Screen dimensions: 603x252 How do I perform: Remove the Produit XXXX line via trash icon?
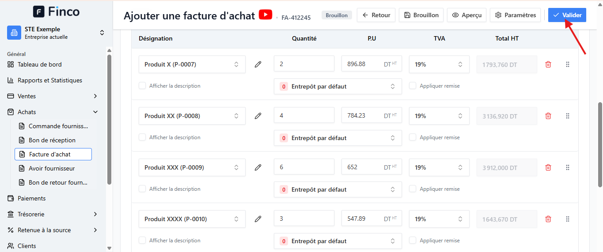(x=548, y=219)
